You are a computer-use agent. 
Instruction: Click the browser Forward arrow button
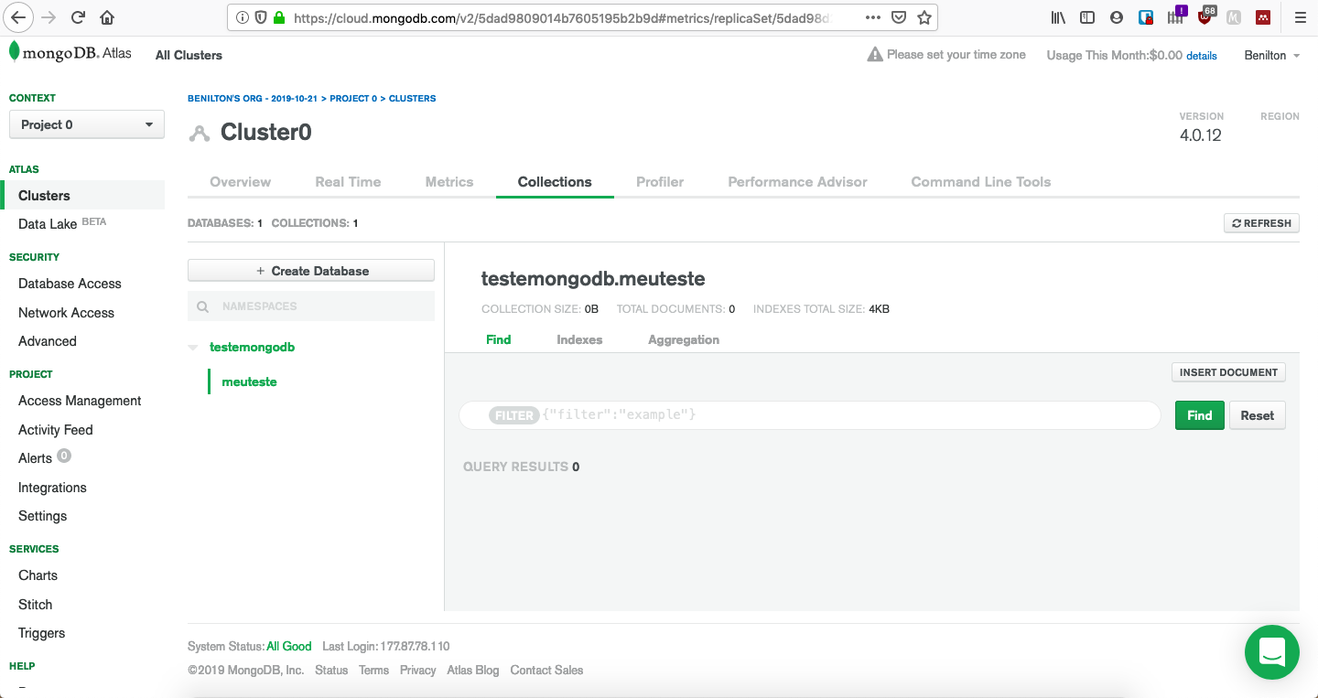point(49,17)
